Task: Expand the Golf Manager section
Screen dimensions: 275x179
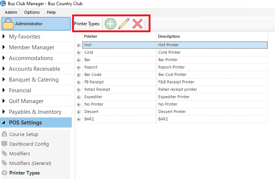Action: pos(26,101)
